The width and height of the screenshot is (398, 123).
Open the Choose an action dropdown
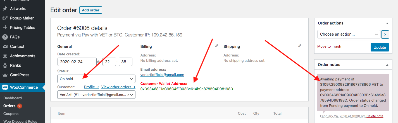349,34
